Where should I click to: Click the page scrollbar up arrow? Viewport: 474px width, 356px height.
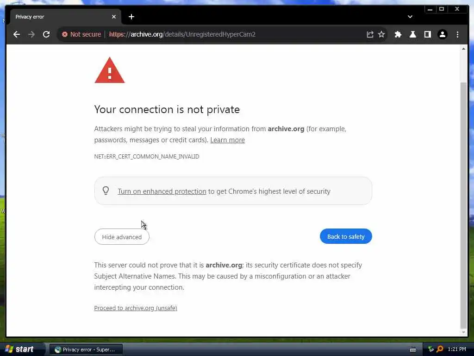pyautogui.click(x=463, y=48)
